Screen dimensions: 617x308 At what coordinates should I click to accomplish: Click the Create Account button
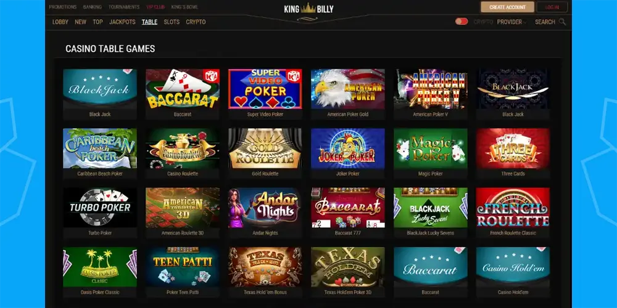tap(507, 7)
